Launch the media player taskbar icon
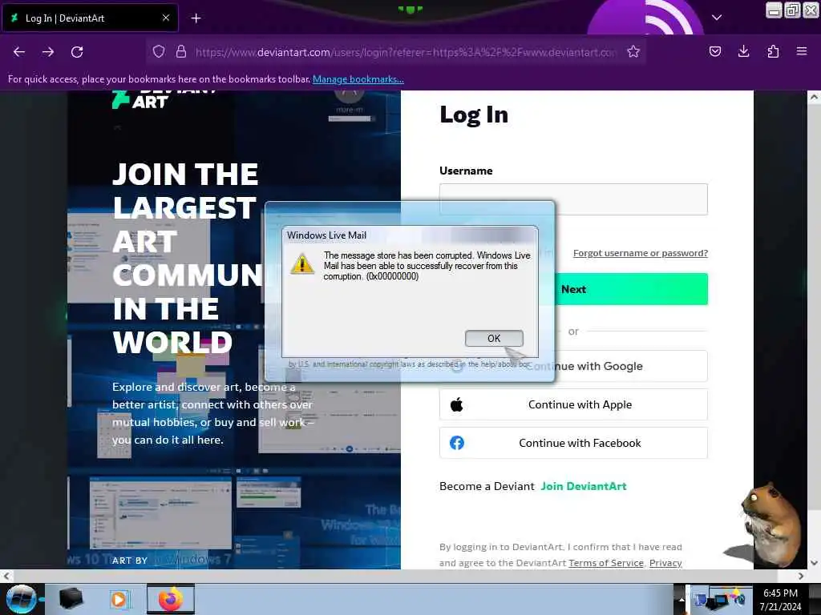 [119, 599]
